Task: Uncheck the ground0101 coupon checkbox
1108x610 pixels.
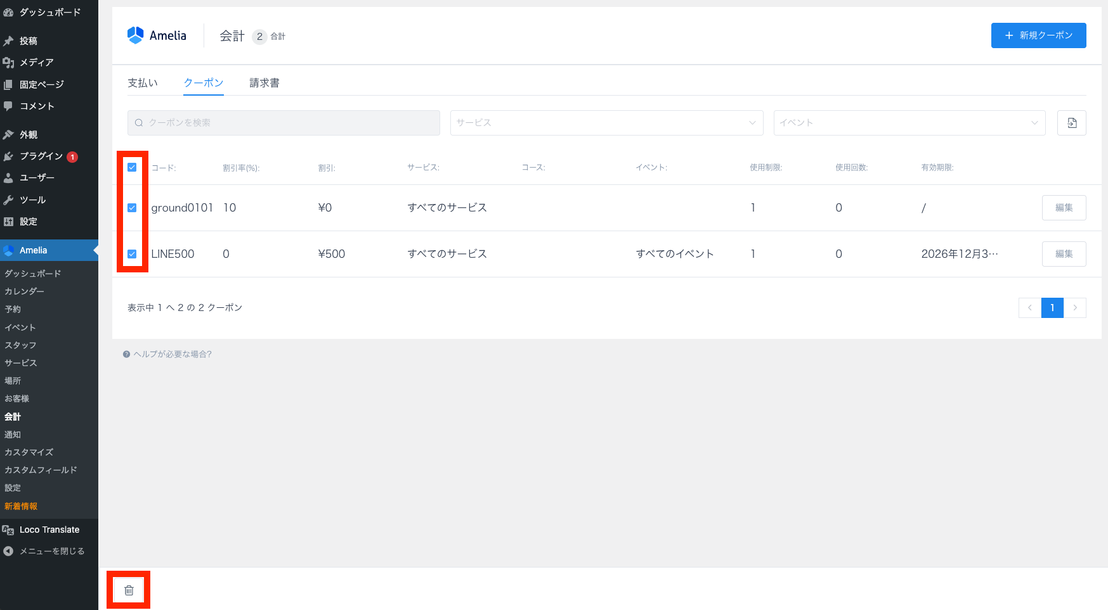Action: (132, 208)
